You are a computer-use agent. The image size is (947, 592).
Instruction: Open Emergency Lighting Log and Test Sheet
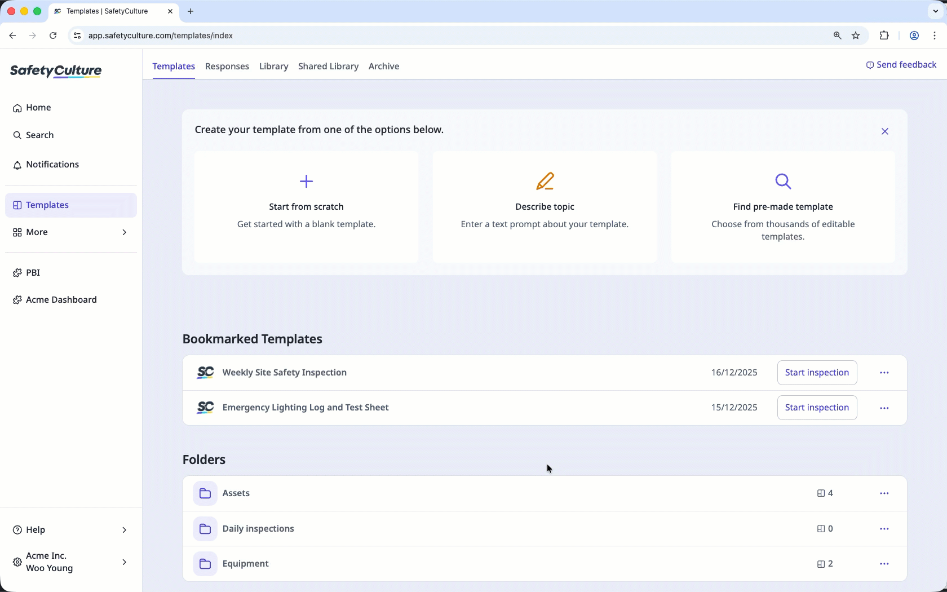(306, 408)
